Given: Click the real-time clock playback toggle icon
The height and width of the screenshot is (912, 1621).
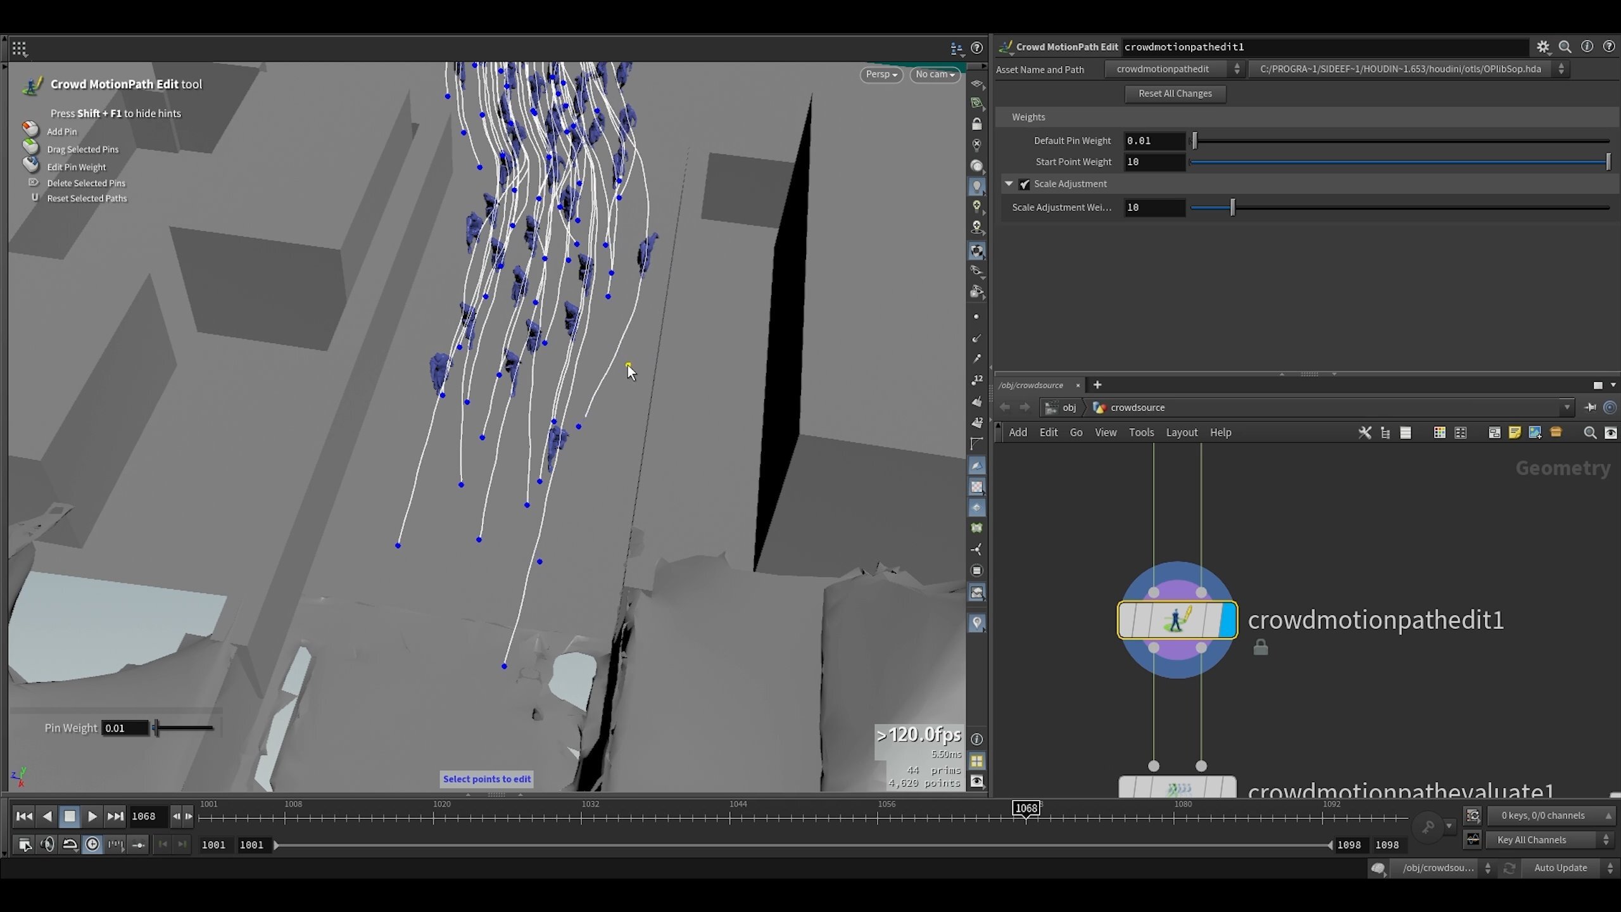Looking at the screenshot, I should click(92, 844).
